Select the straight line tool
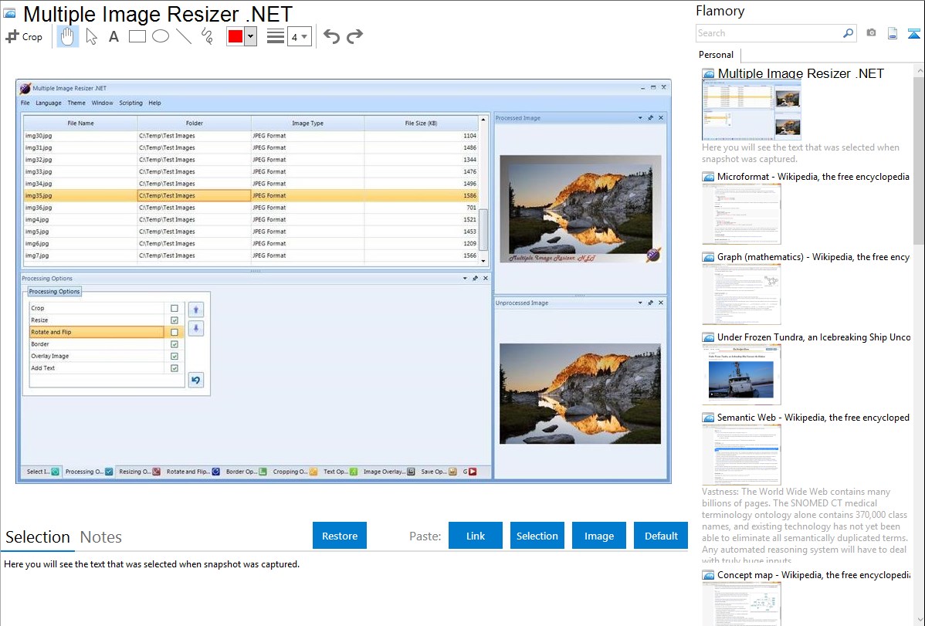This screenshot has width=925, height=626. 183,36
